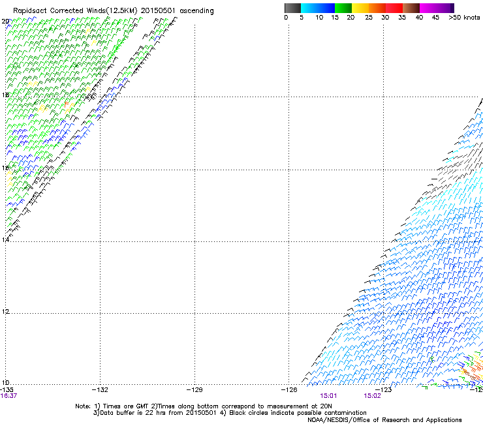Click the yellow 20-25 knots color swatch

click(x=360, y=8)
